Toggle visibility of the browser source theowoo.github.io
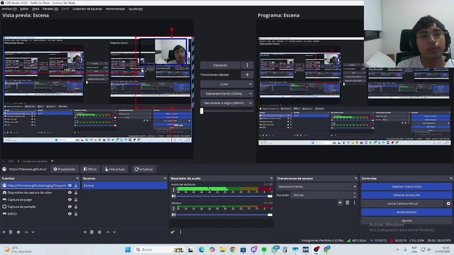The image size is (454, 255). (70, 186)
